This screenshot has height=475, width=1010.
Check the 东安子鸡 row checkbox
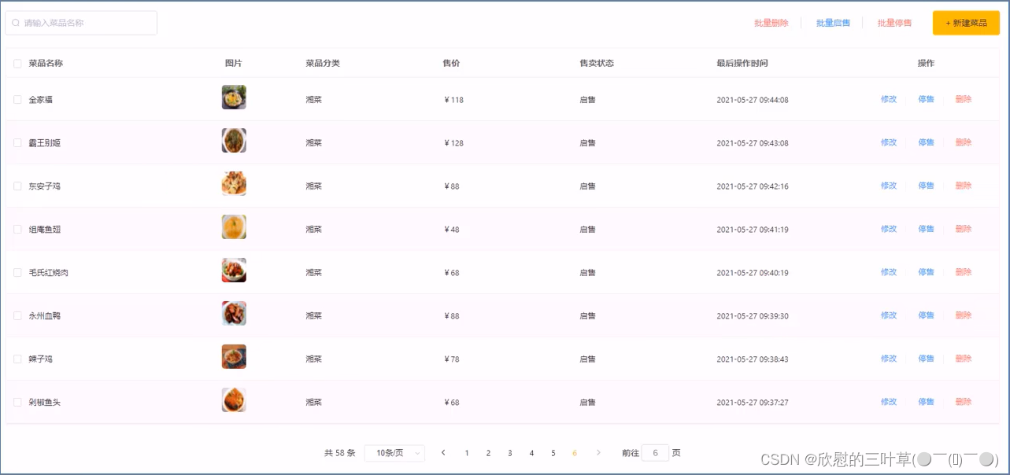17,186
